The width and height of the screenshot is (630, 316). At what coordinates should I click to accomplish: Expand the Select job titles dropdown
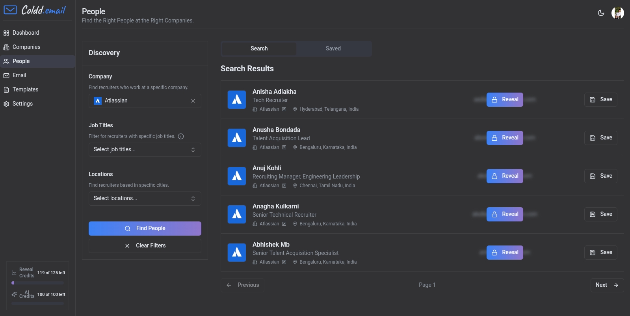[145, 150]
